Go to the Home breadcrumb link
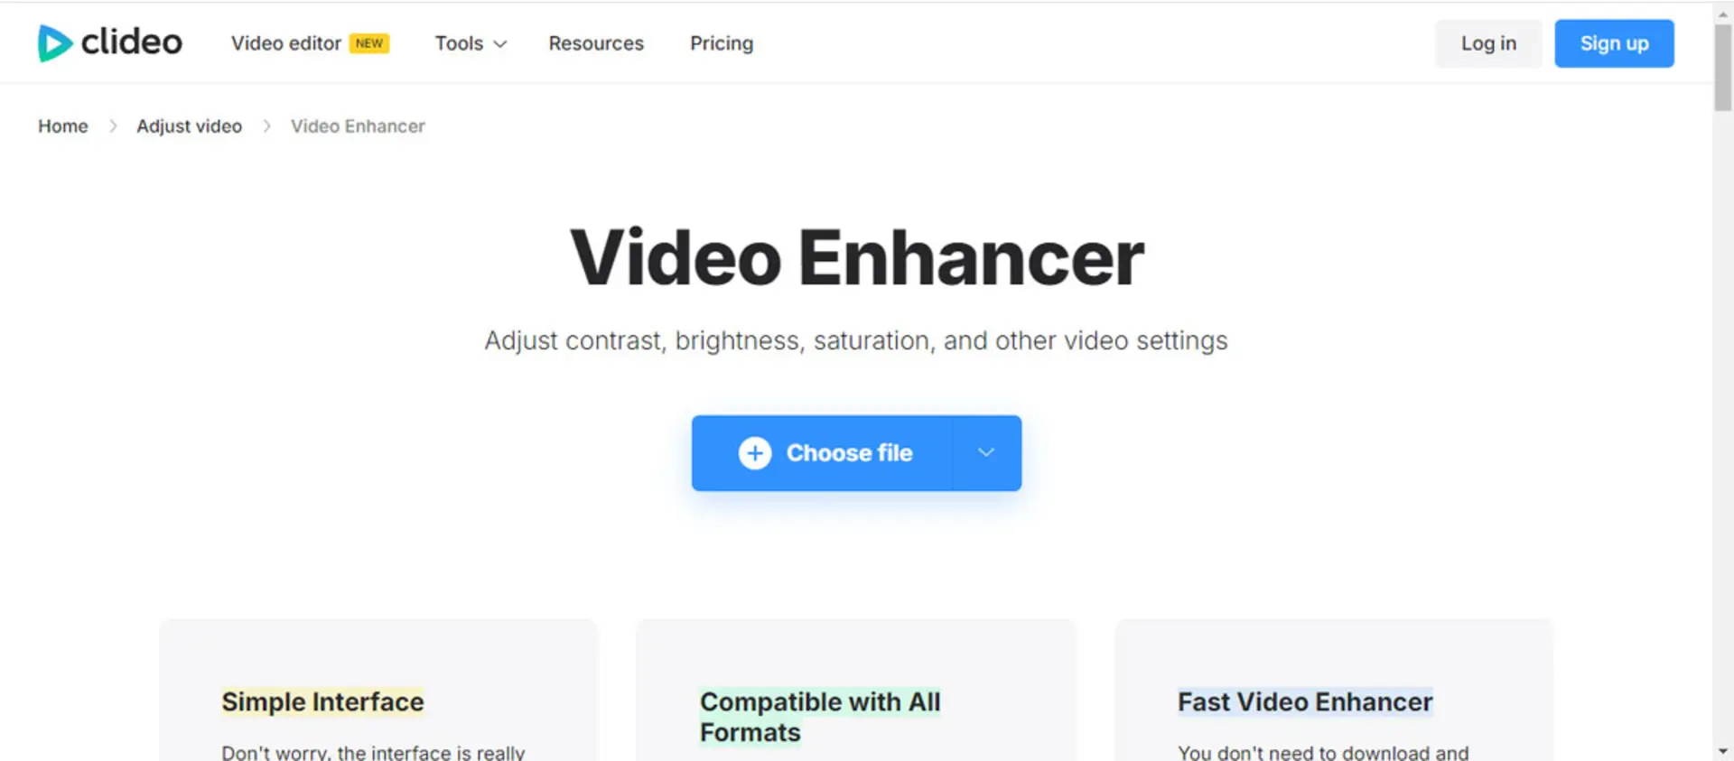The image size is (1734, 761). [x=63, y=126]
